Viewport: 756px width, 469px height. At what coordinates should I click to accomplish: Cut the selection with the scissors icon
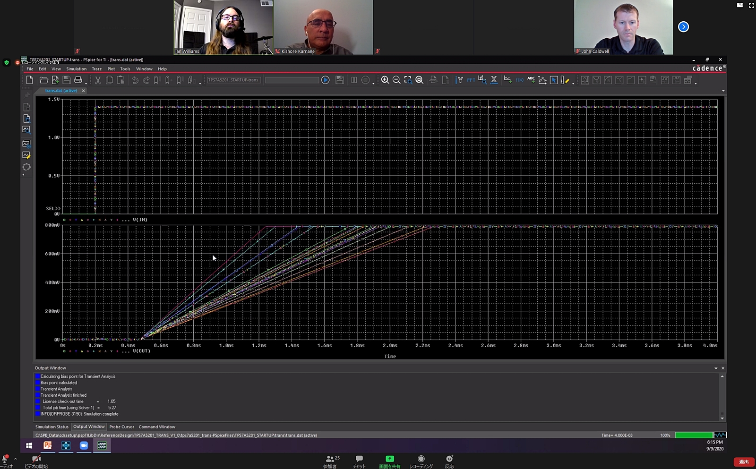click(98, 80)
